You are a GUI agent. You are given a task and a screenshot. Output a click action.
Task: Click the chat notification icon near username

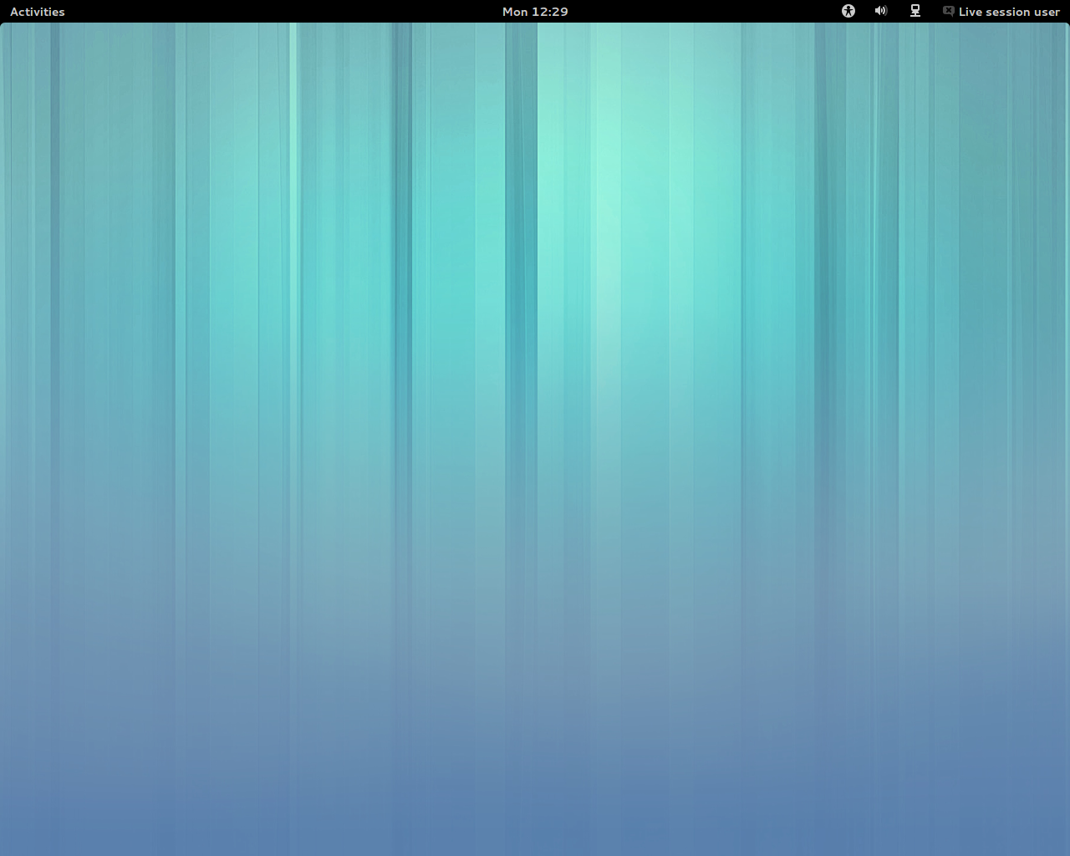click(947, 11)
